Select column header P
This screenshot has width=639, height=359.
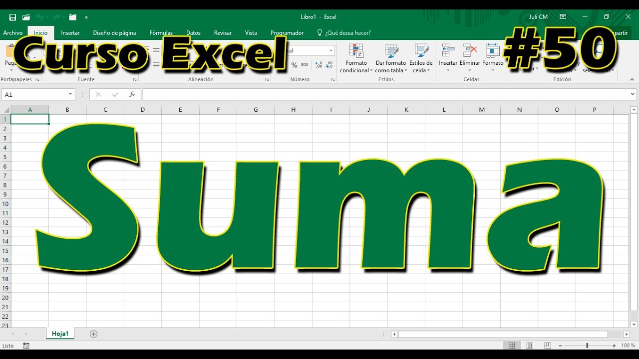tap(595, 110)
